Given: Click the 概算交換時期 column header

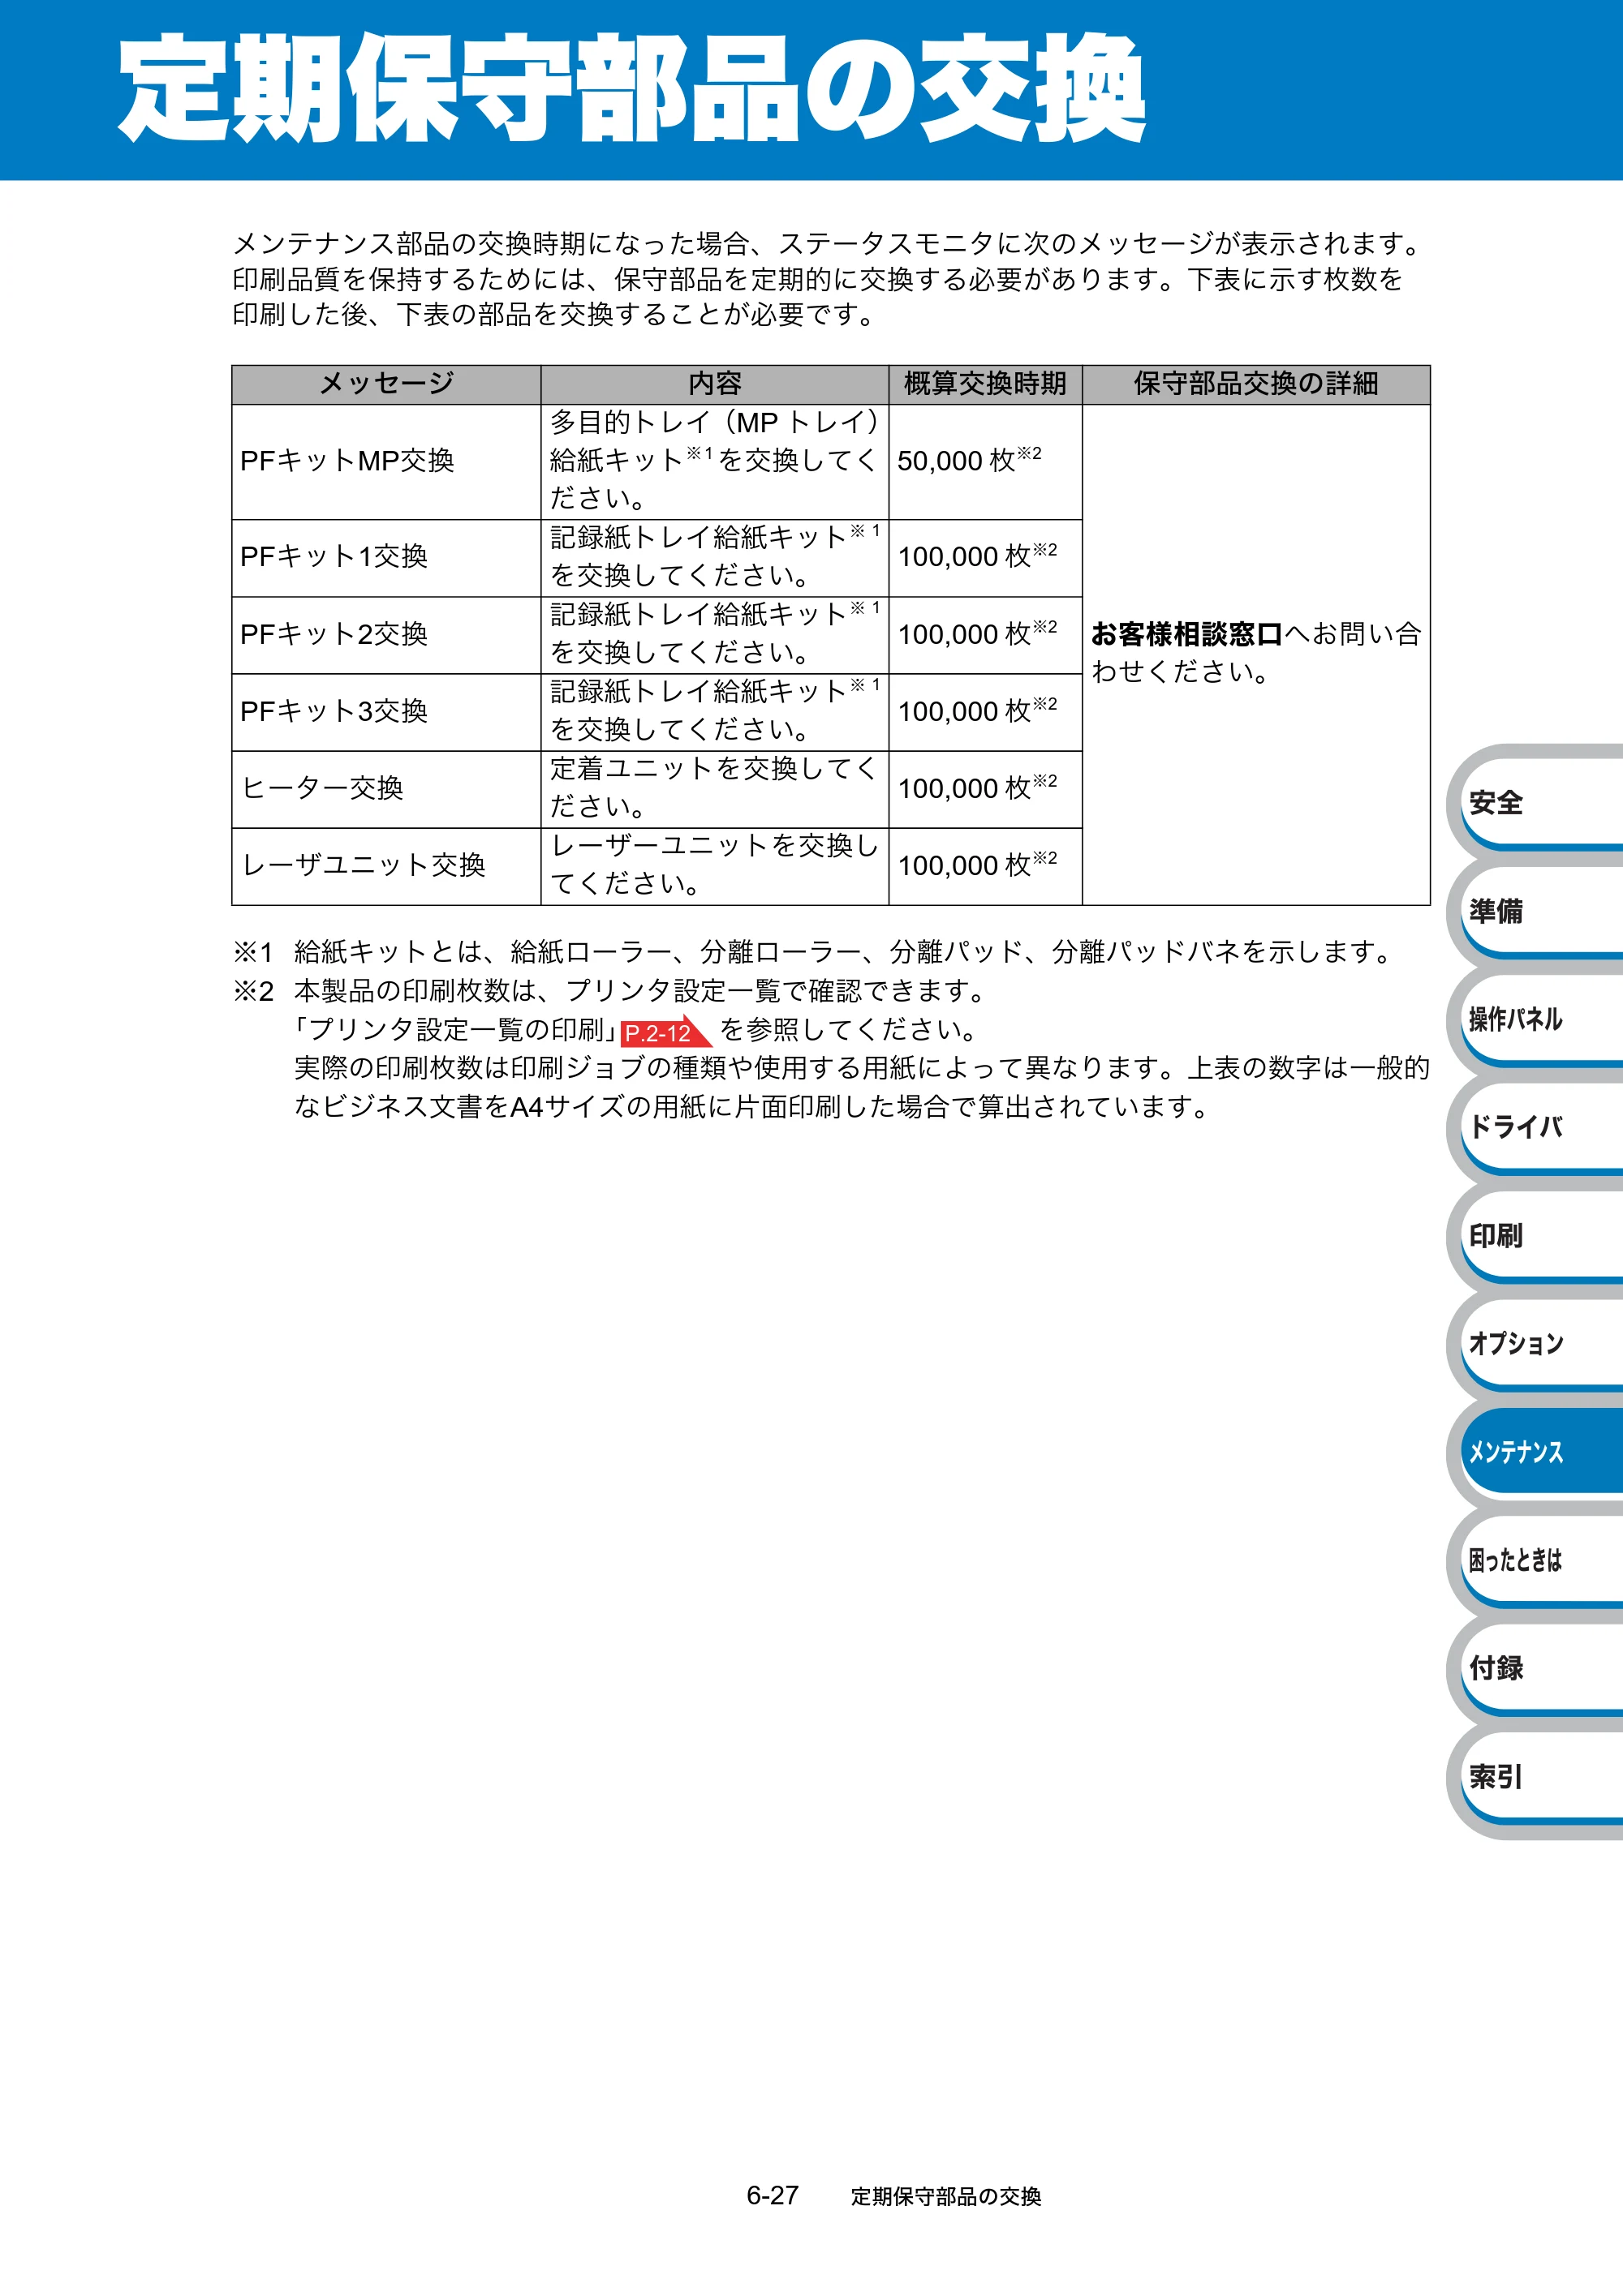Looking at the screenshot, I should 986,384.
